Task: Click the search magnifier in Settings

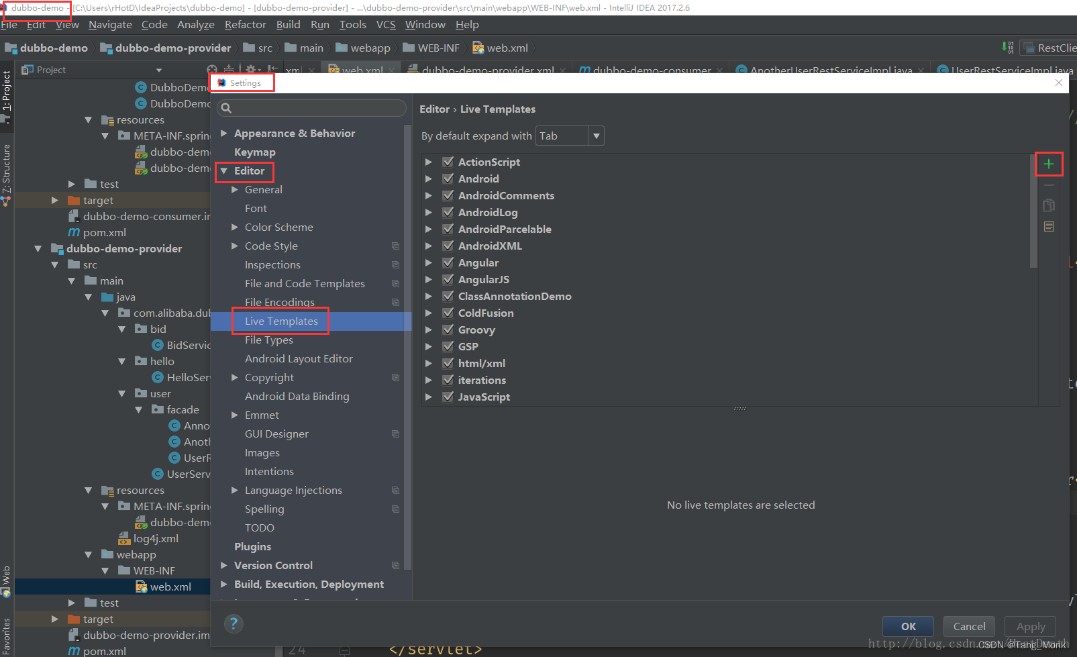Action: (x=226, y=108)
